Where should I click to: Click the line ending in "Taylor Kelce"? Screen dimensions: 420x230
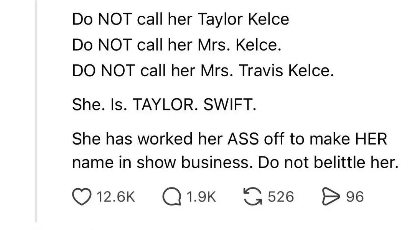(x=180, y=20)
